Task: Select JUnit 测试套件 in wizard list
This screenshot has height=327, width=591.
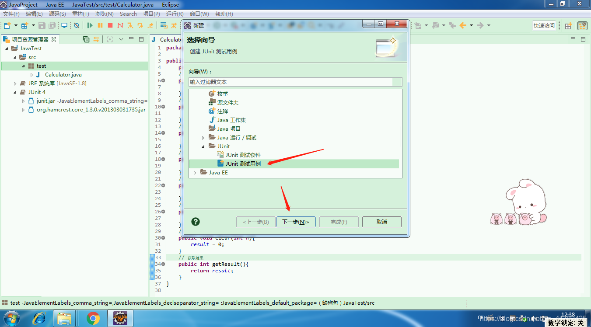Action: coord(243,155)
